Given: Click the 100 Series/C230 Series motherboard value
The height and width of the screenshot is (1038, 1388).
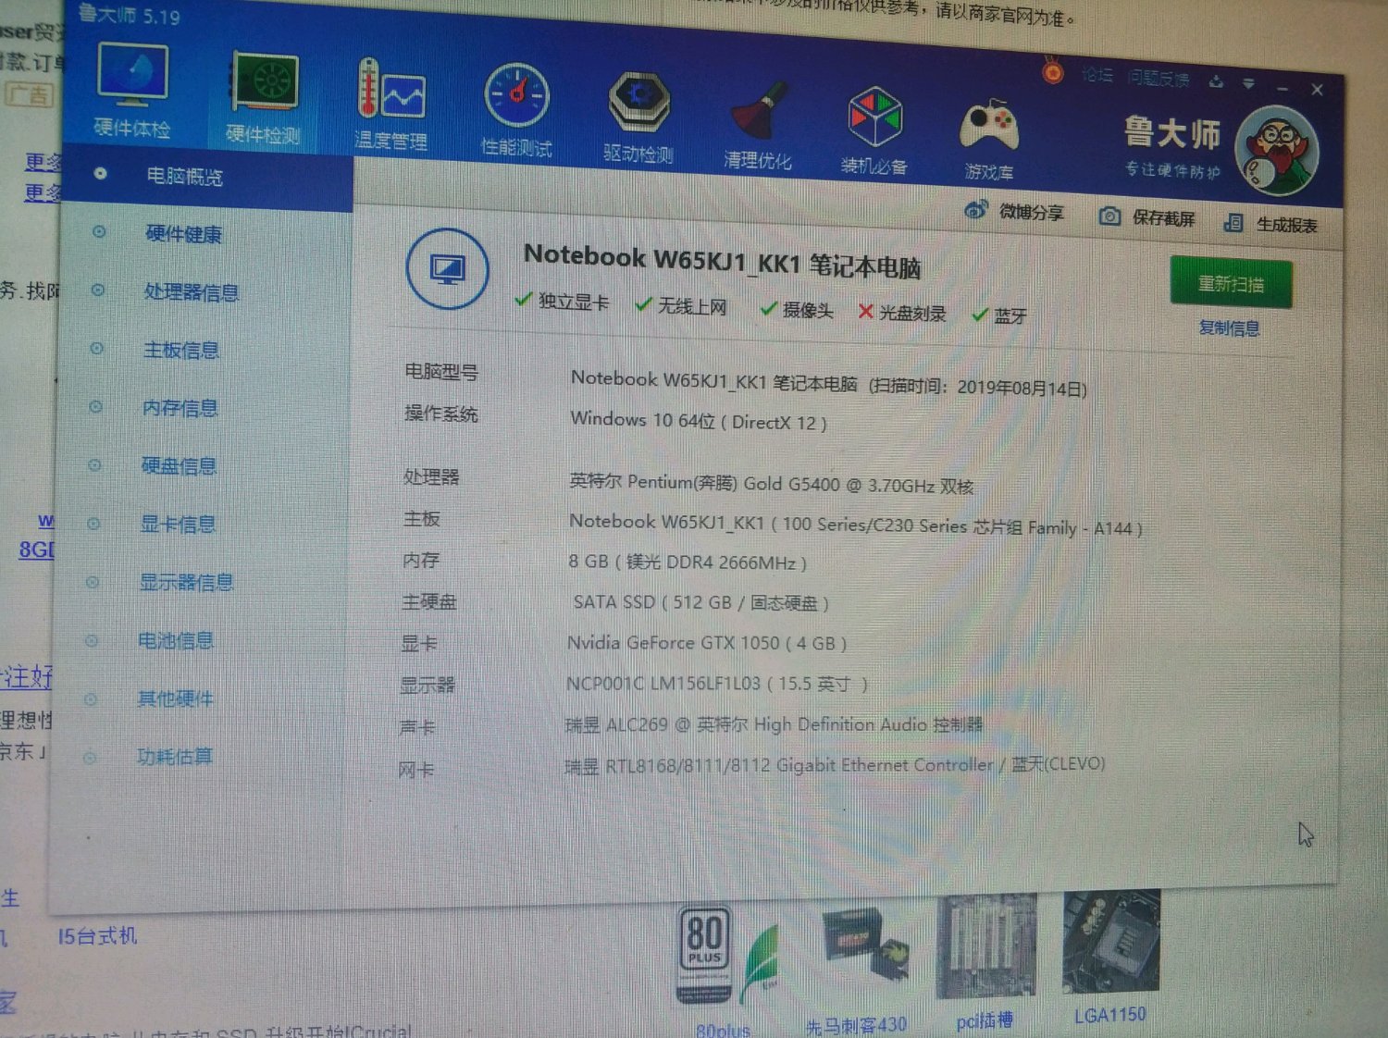Looking at the screenshot, I should coord(856,525).
